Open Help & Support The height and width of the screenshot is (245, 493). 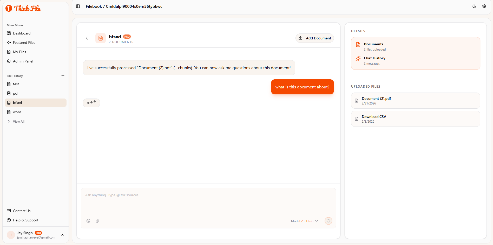(36, 220)
